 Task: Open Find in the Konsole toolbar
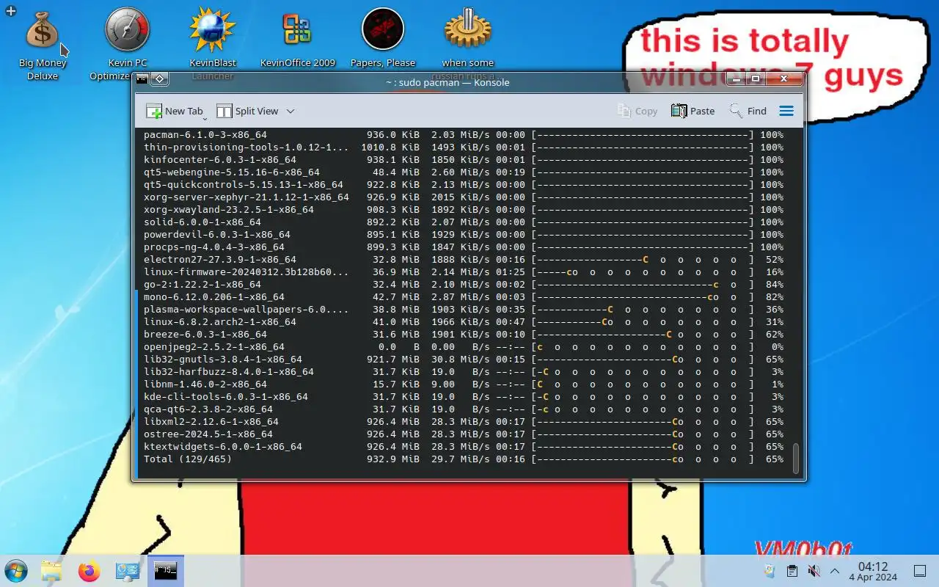pyautogui.click(x=748, y=111)
